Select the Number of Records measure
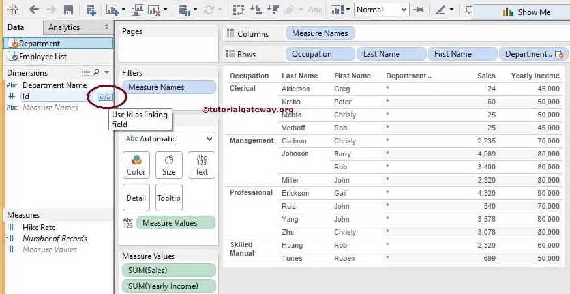 (55, 239)
